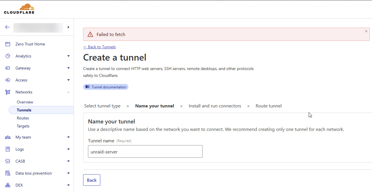Image resolution: width=372 pixels, height=192 pixels.
Task: Expand the DEX section arrow
Action: [68, 185]
